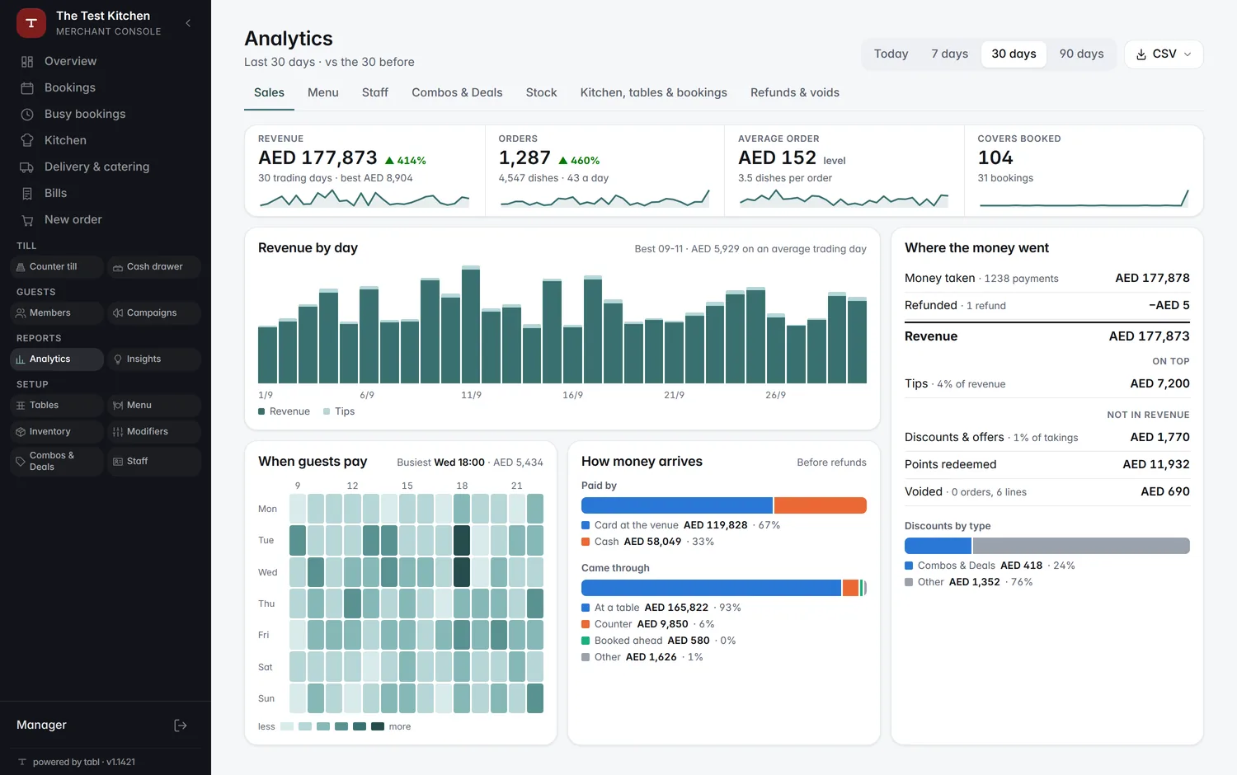1237x775 pixels.
Task: Open Tables setup
Action: 57,406
